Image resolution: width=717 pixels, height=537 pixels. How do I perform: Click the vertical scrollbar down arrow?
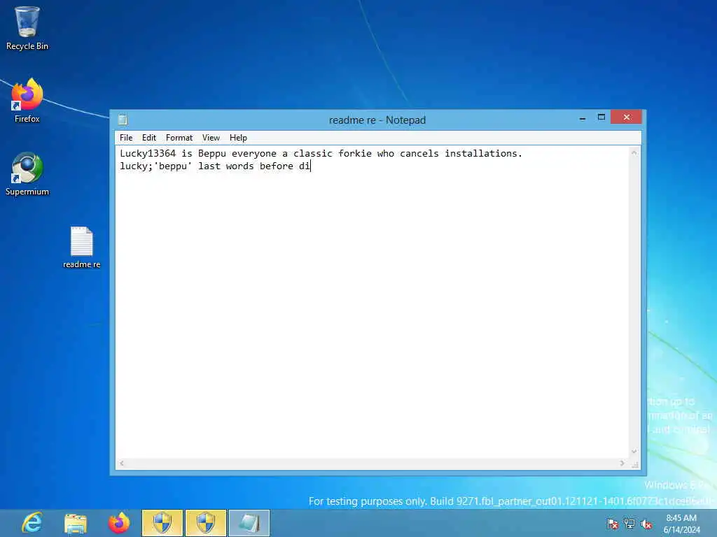[x=634, y=452]
